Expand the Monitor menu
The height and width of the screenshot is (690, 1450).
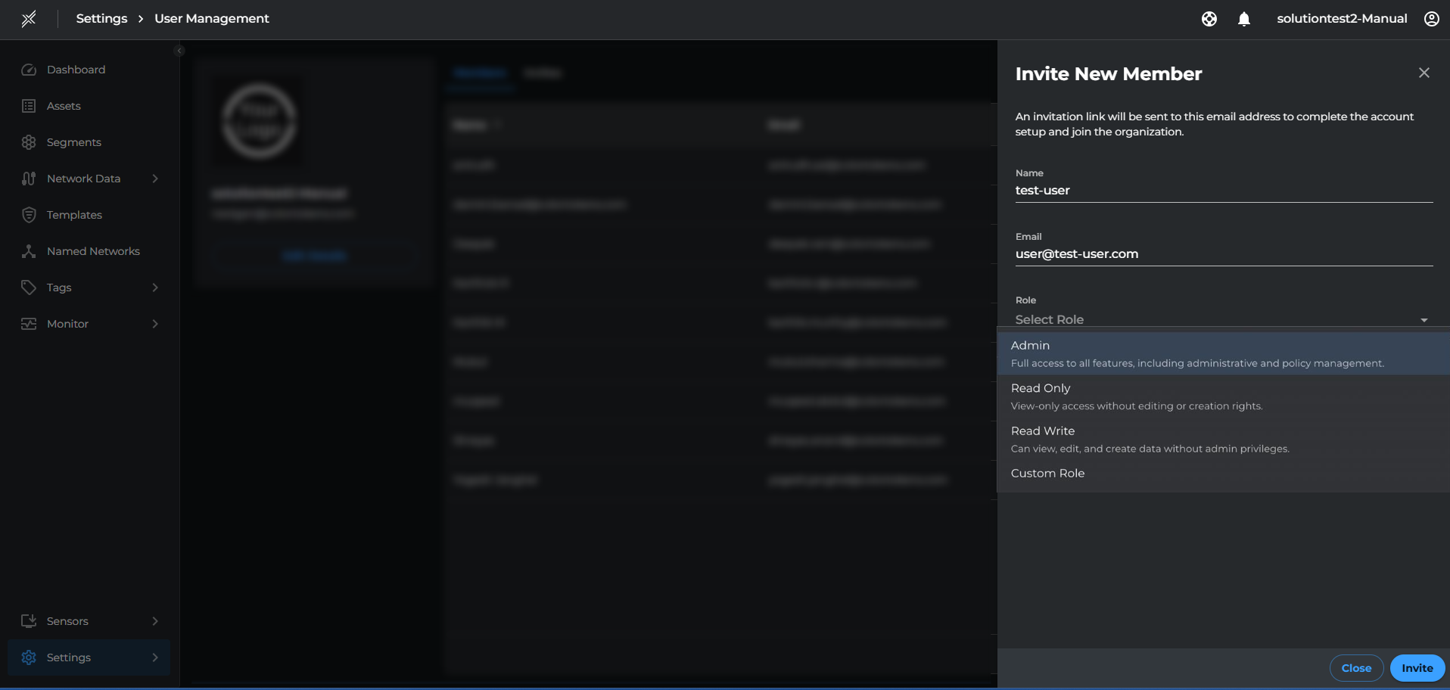[x=69, y=323]
